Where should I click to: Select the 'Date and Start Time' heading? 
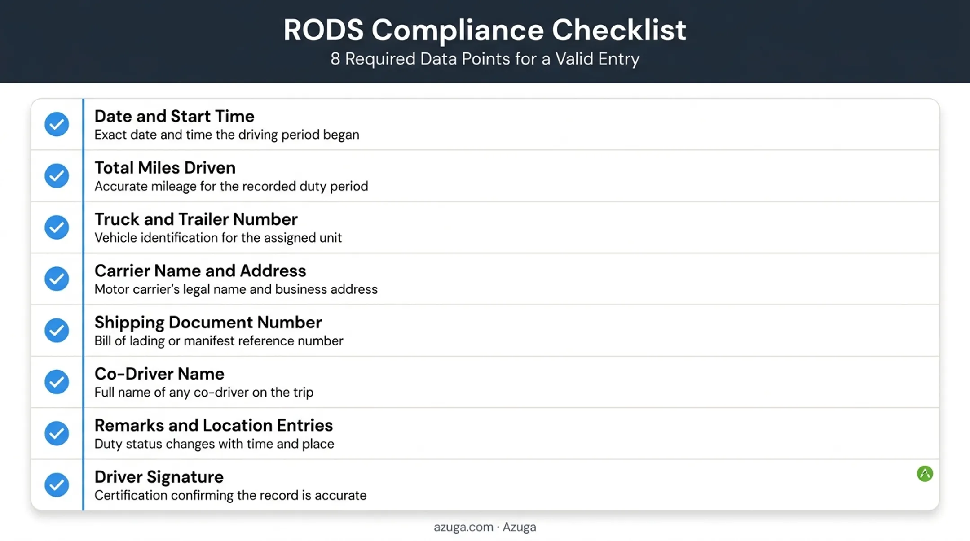tap(174, 116)
